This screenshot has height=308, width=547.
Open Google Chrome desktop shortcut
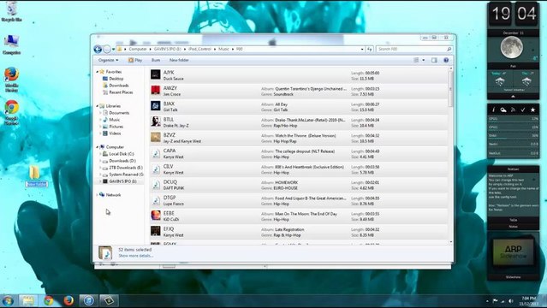[x=11, y=113]
